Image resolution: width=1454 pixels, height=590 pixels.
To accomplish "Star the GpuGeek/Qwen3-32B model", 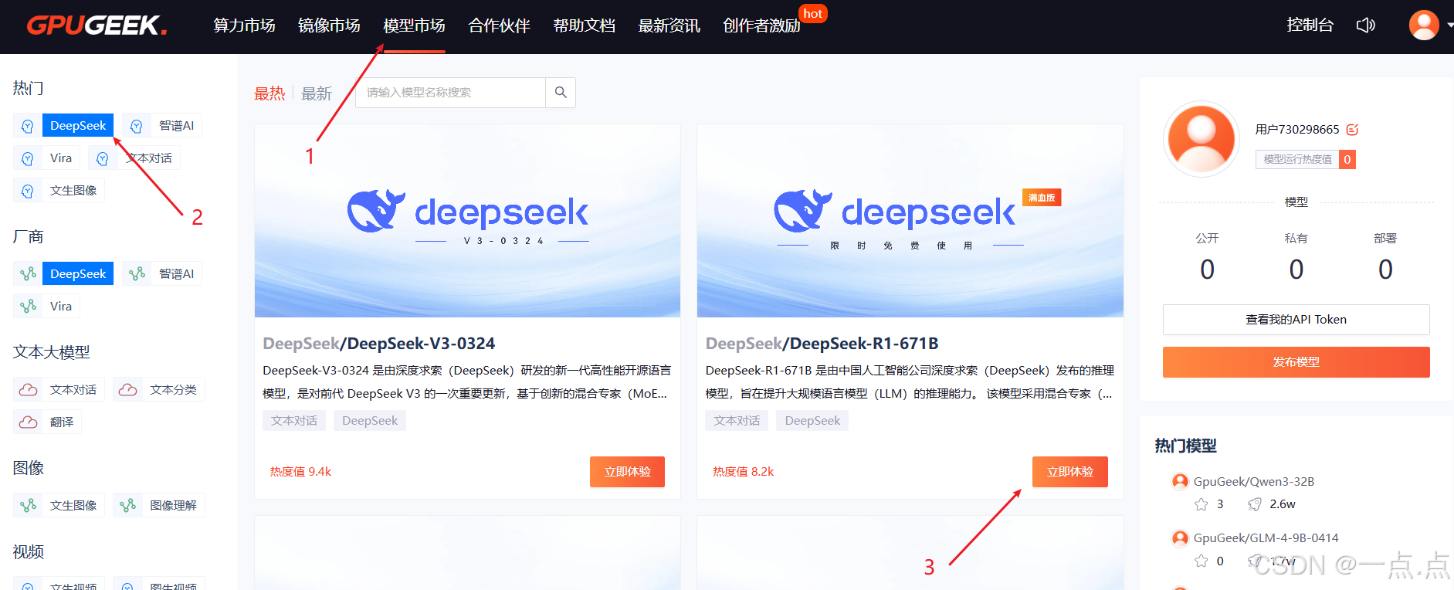I will click(1201, 504).
